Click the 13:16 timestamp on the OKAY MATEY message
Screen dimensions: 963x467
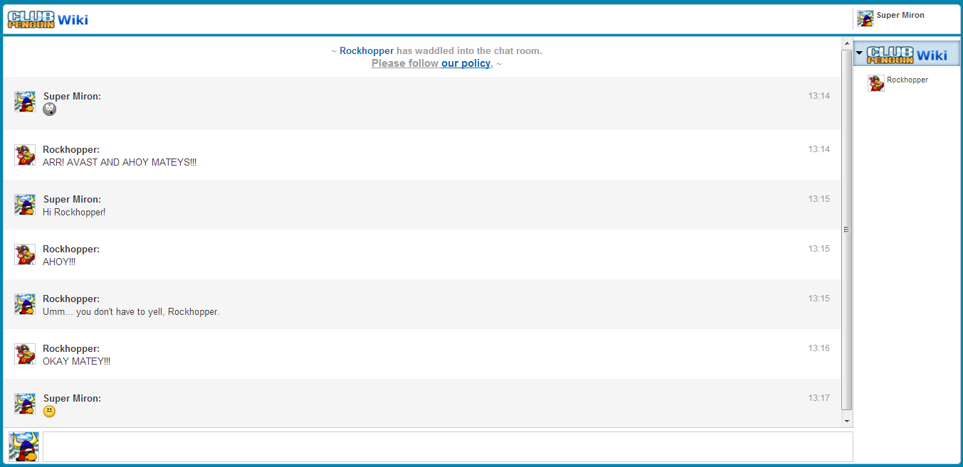(x=819, y=348)
